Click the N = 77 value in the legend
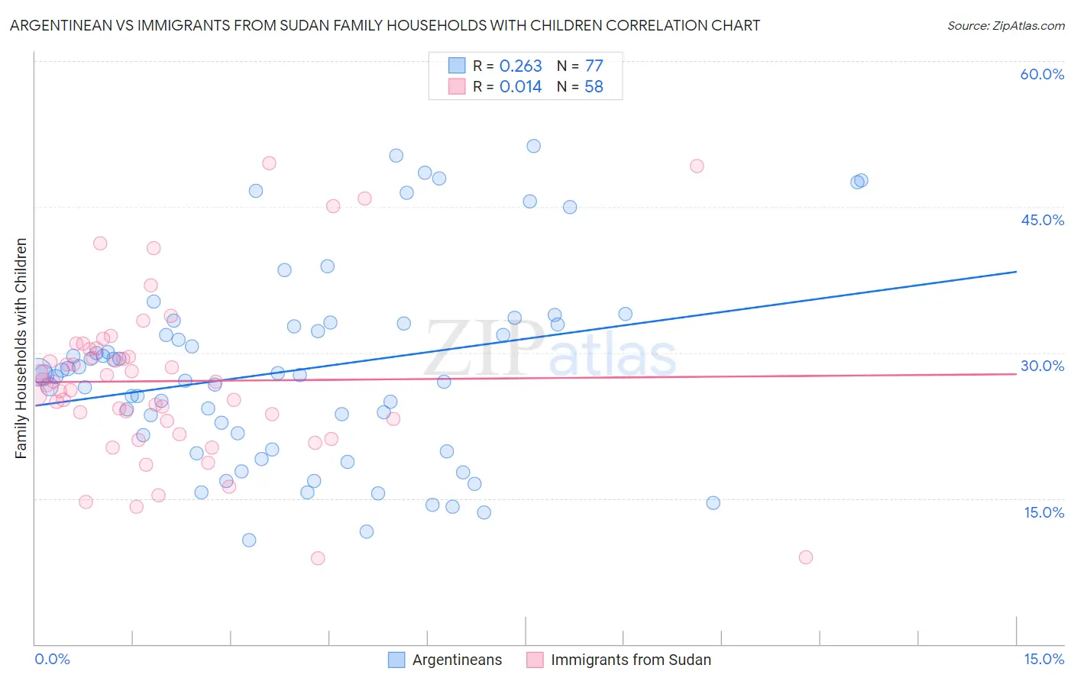Viewport: 1074px width, 681px height. 580,66
